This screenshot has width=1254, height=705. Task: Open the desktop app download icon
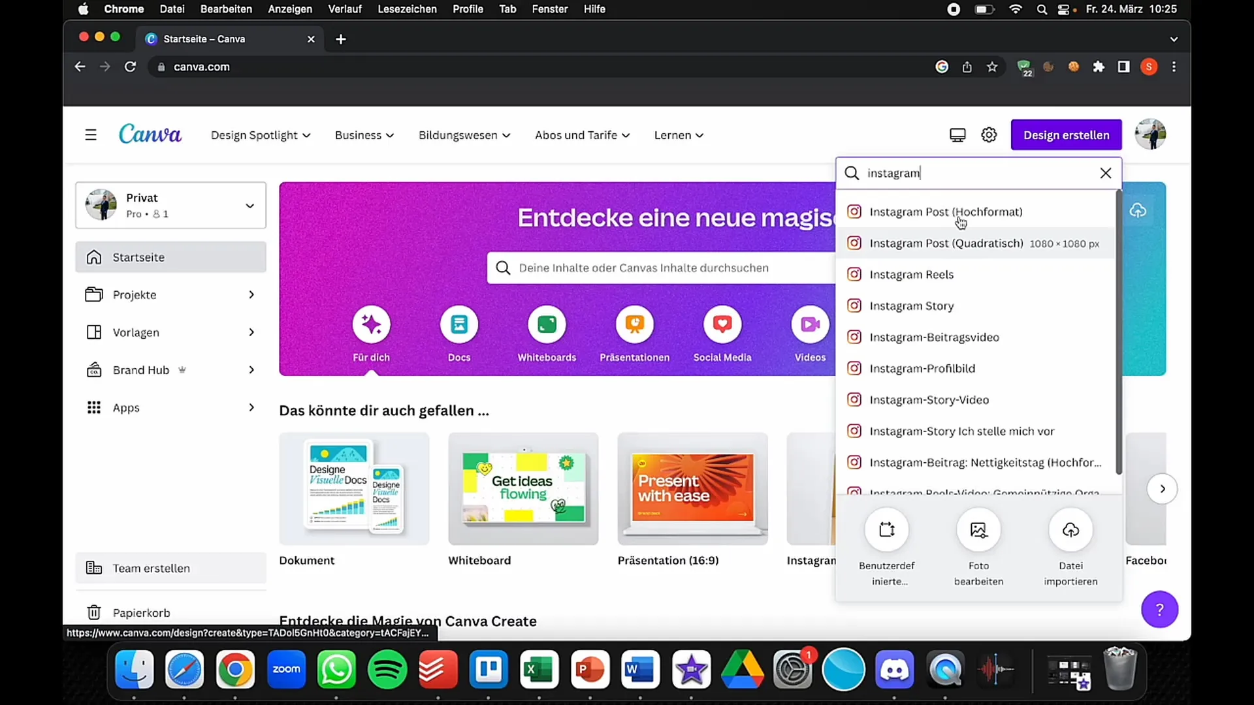[x=957, y=135]
